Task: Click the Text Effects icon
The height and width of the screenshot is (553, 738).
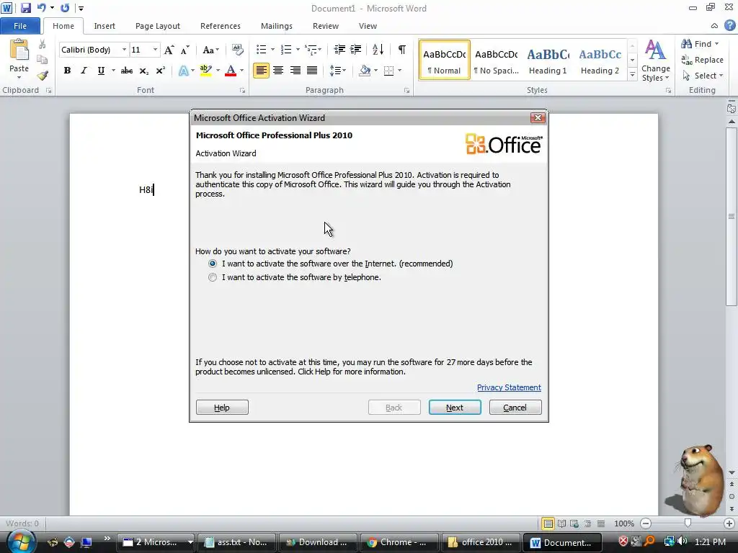Action: [184, 71]
